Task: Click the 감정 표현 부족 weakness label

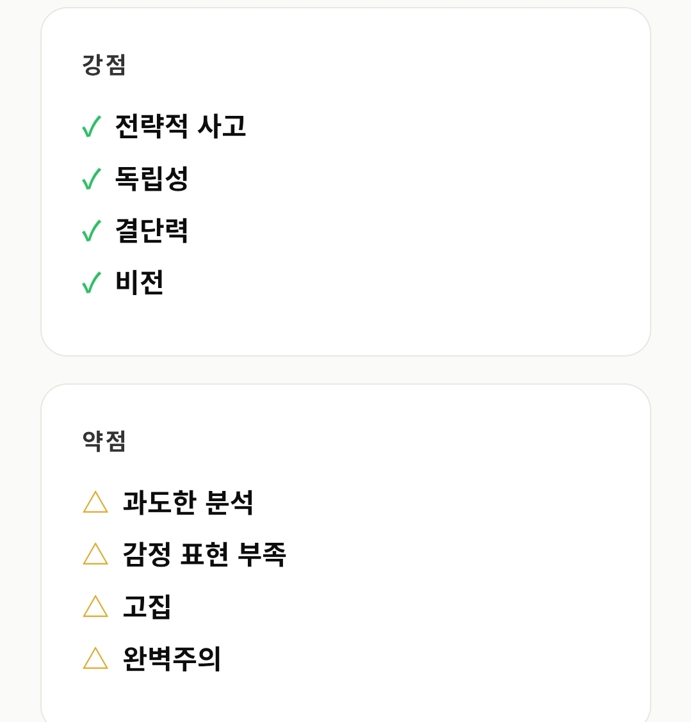Action: [x=204, y=554]
